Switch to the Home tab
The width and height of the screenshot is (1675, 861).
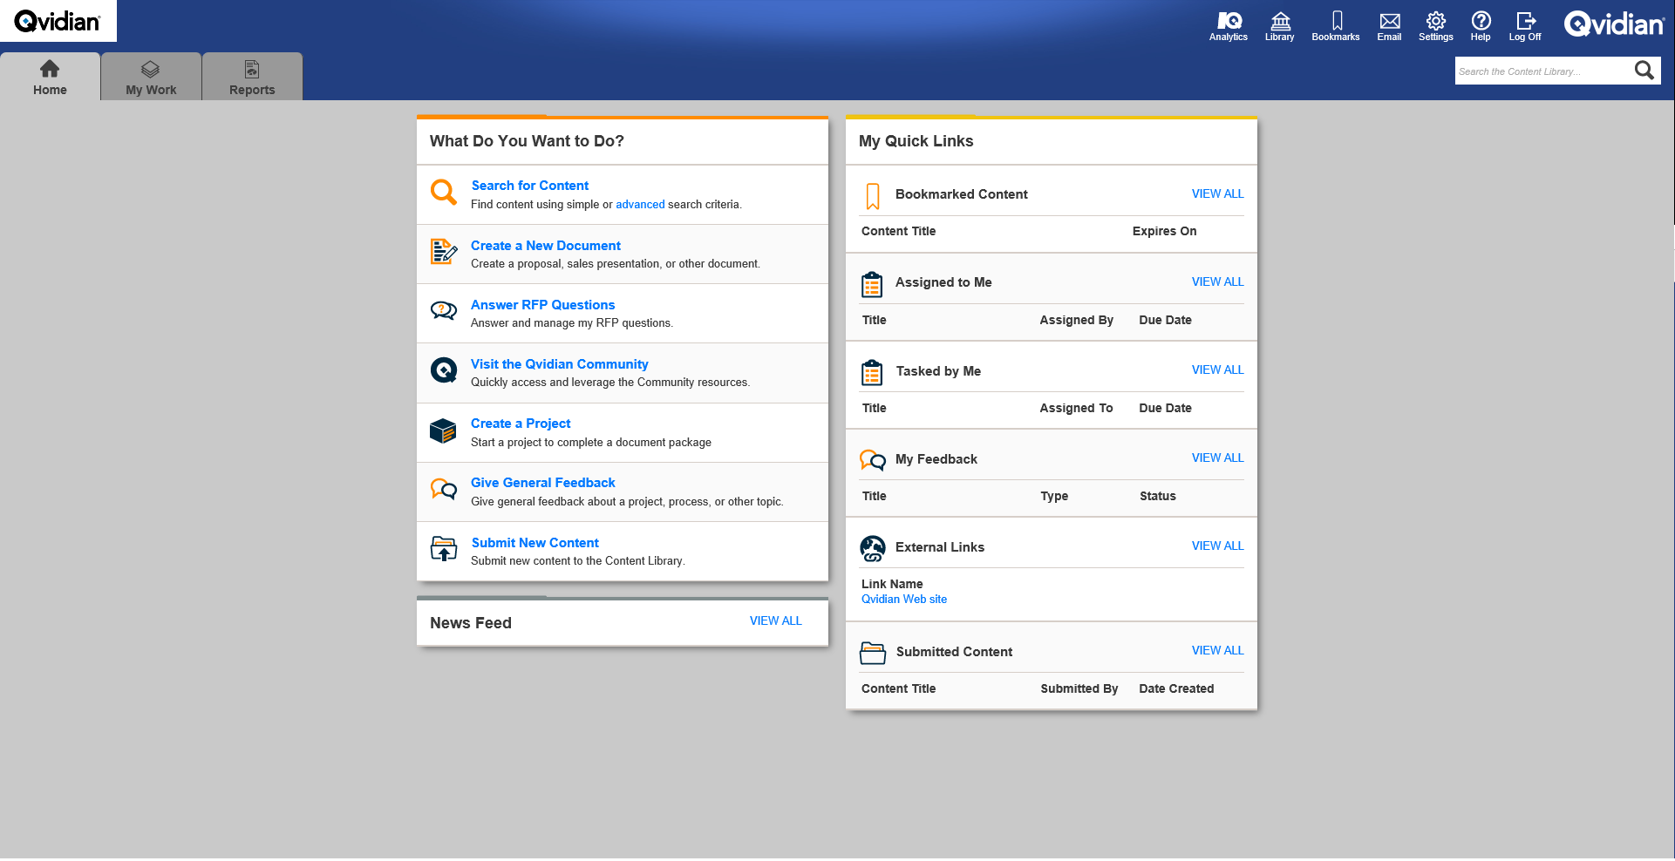50,77
